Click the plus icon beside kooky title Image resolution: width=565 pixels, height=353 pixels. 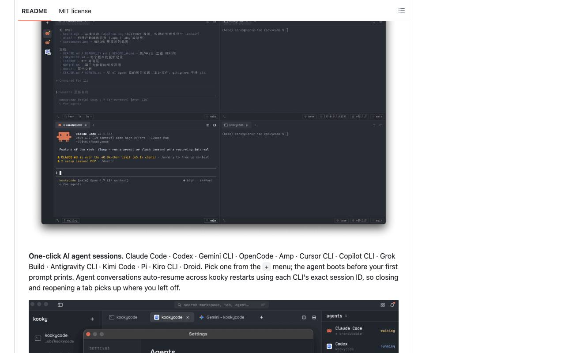(x=92, y=319)
